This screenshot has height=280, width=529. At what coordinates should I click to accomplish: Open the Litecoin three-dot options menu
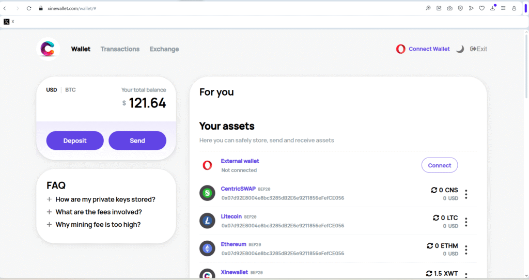pyautogui.click(x=466, y=222)
